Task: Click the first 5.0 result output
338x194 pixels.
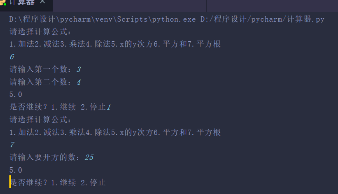Action: tap(16, 95)
